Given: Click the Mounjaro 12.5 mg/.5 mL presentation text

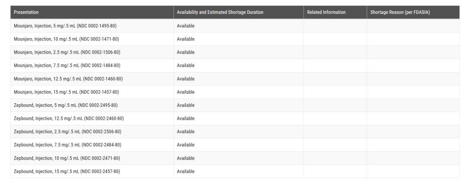Looking at the screenshot, I should [x=68, y=79].
